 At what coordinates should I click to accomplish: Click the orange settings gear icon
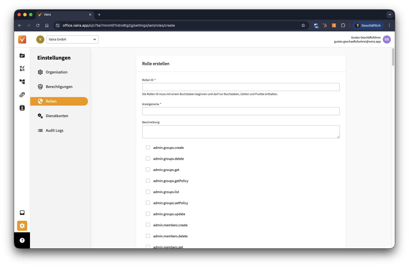tap(22, 226)
